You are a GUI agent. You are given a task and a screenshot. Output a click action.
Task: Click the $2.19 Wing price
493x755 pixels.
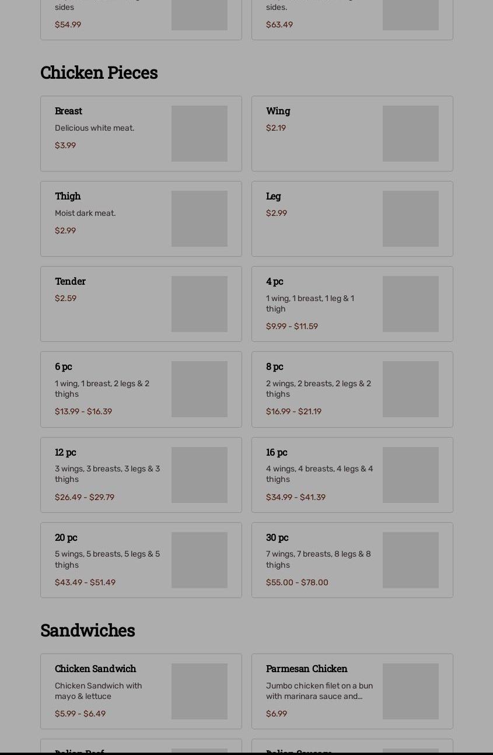[x=276, y=128]
